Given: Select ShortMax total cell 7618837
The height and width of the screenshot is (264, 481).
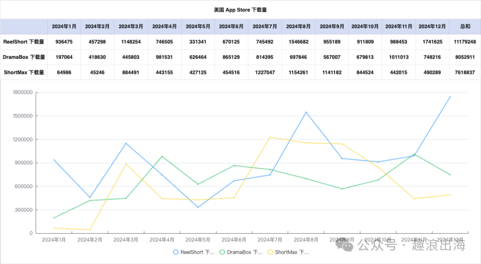Looking at the screenshot, I should click(x=465, y=73).
